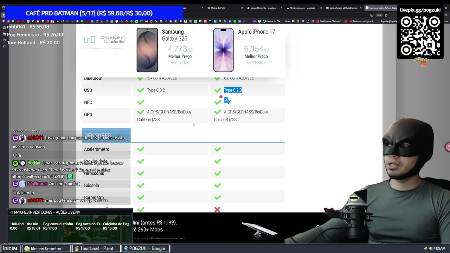This screenshot has height=253, width=450.
Task: Click the 4.773 R$ Samsung best price
Action: click(x=180, y=49)
